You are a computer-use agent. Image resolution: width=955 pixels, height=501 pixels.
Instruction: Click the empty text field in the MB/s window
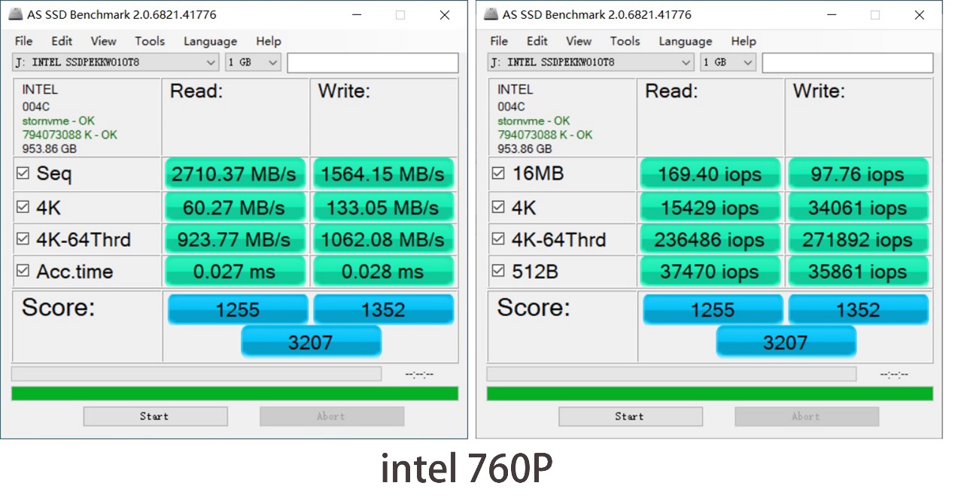coord(373,63)
